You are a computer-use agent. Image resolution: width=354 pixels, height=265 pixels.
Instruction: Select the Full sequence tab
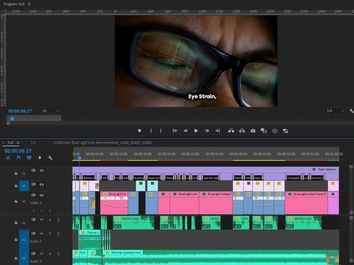click(x=10, y=143)
